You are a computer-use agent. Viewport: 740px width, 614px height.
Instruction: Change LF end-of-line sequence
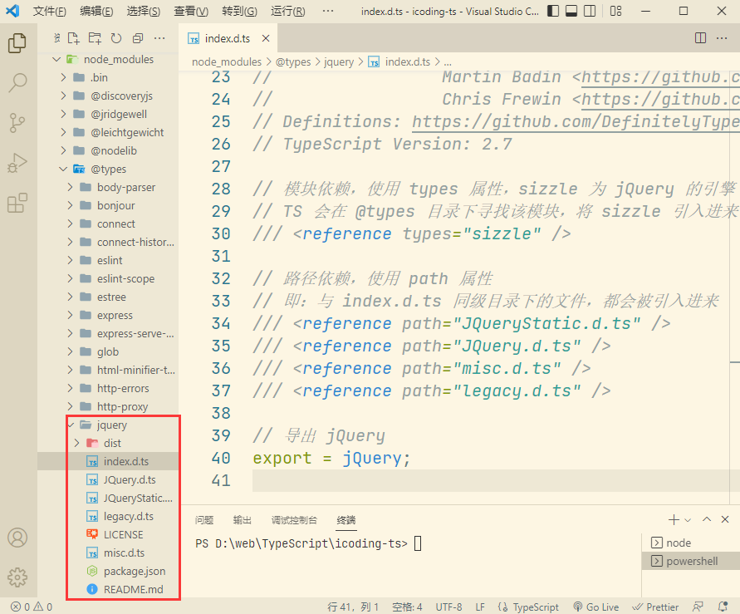[x=480, y=607]
